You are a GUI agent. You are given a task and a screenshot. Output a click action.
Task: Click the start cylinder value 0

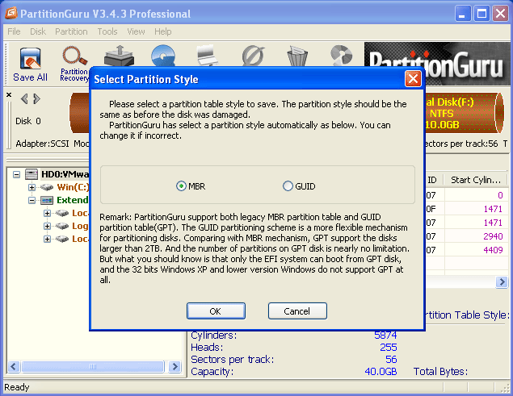click(x=500, y=195)
